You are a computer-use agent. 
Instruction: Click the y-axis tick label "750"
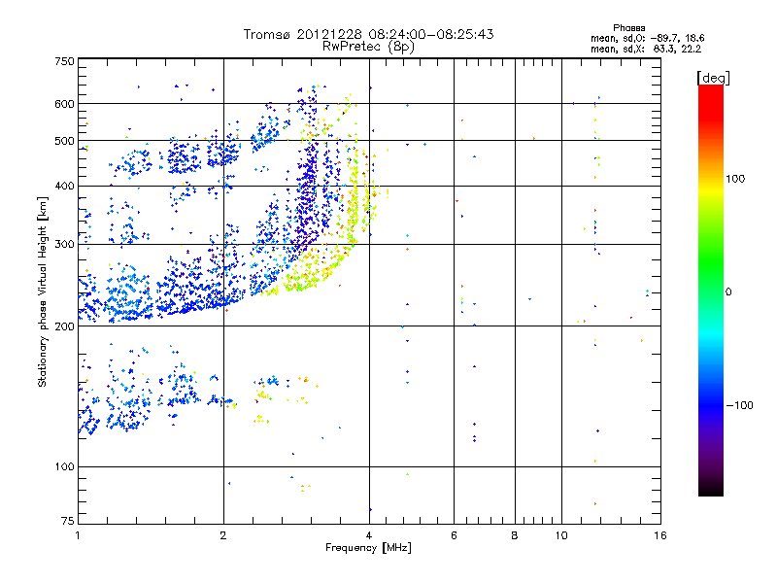[x=64, y=61]
